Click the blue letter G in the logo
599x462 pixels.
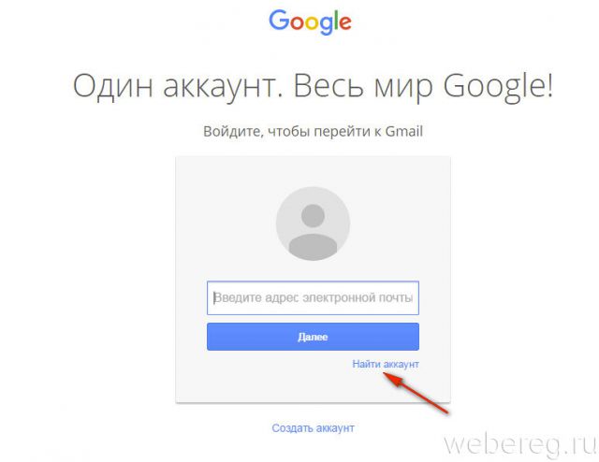tap(279, 20)
